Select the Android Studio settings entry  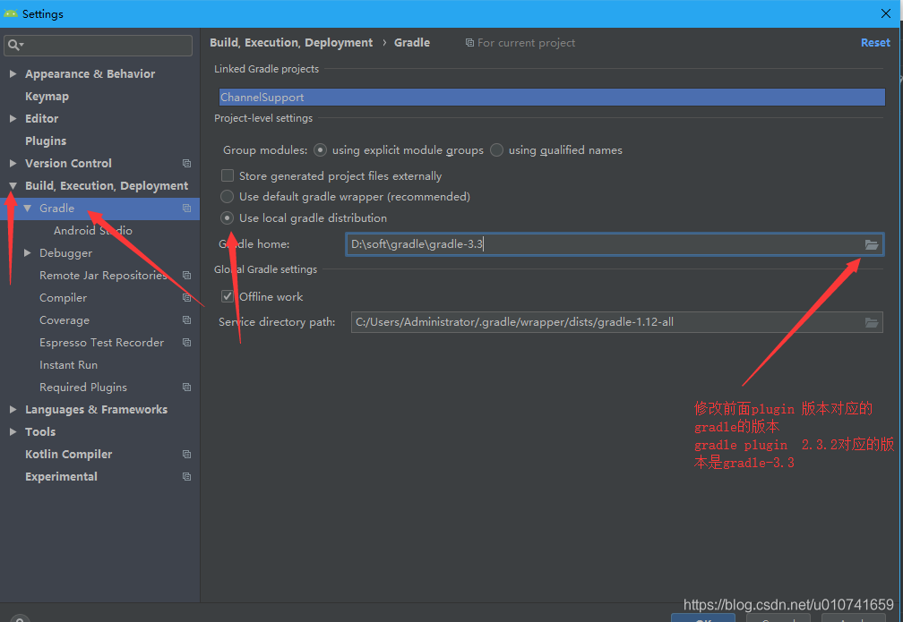pos(94,230)
